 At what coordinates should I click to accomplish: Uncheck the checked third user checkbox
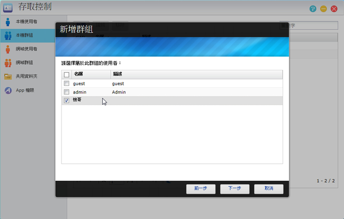click(67, 101)
